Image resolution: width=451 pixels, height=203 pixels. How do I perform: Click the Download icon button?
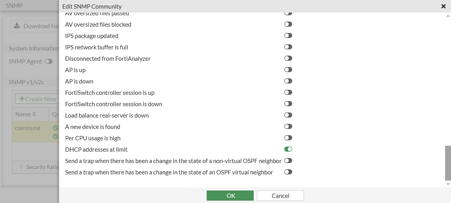click(x=17, y=26)
